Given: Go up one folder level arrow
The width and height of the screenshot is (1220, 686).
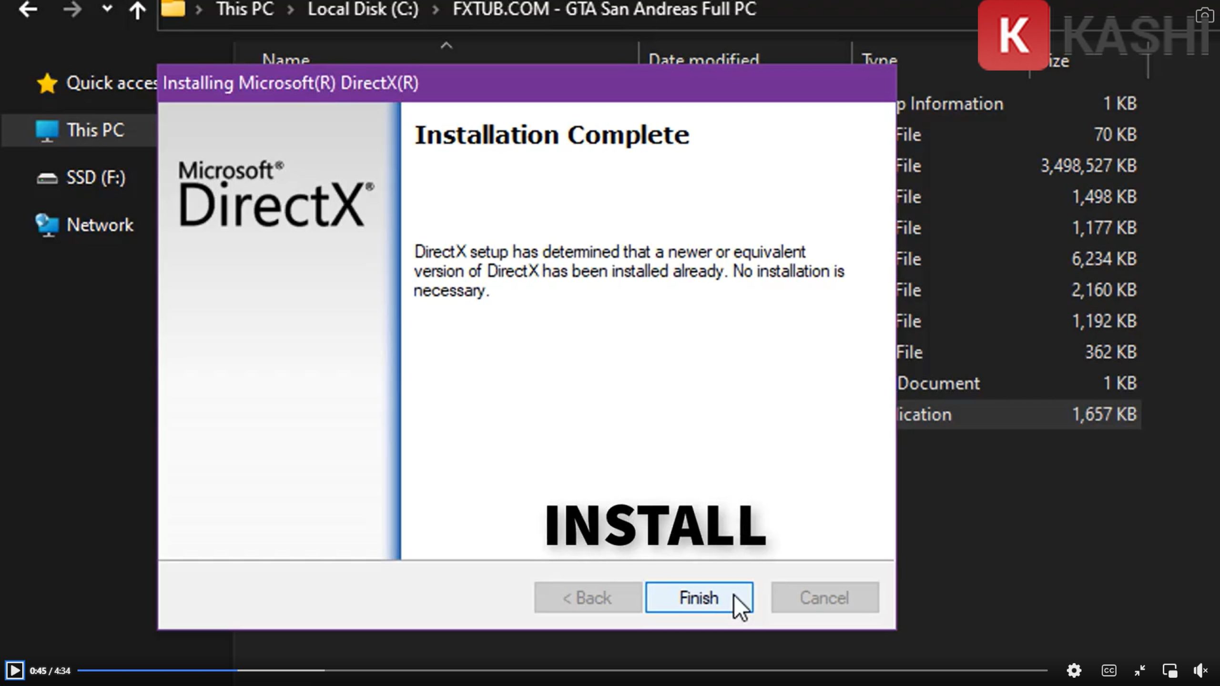Looking at the screenshot, I should (138, 10).
